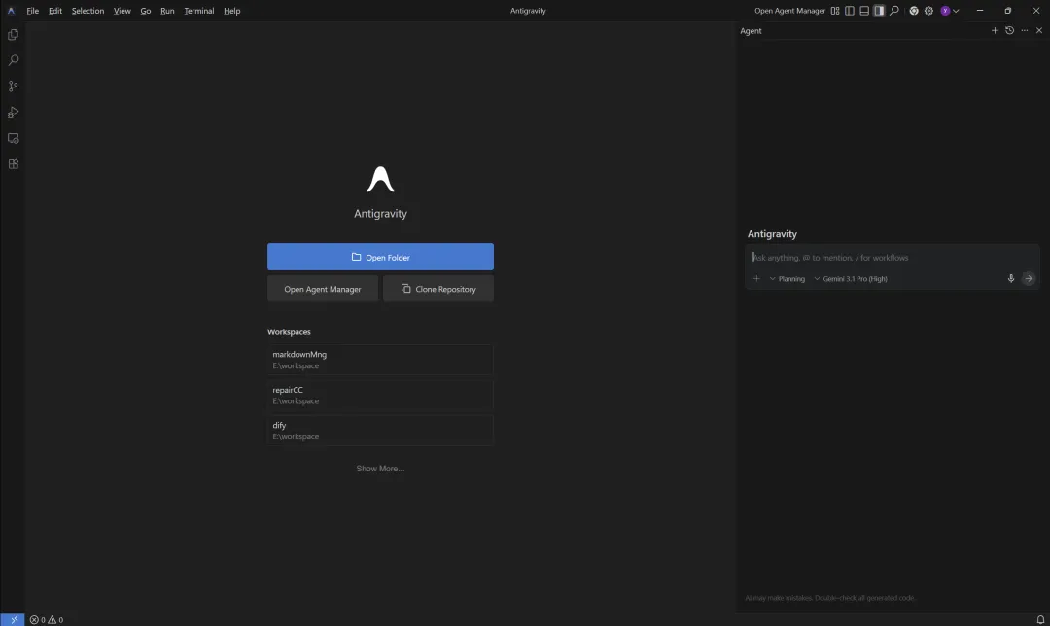Click the remote window status bar icon

point(13,620)
